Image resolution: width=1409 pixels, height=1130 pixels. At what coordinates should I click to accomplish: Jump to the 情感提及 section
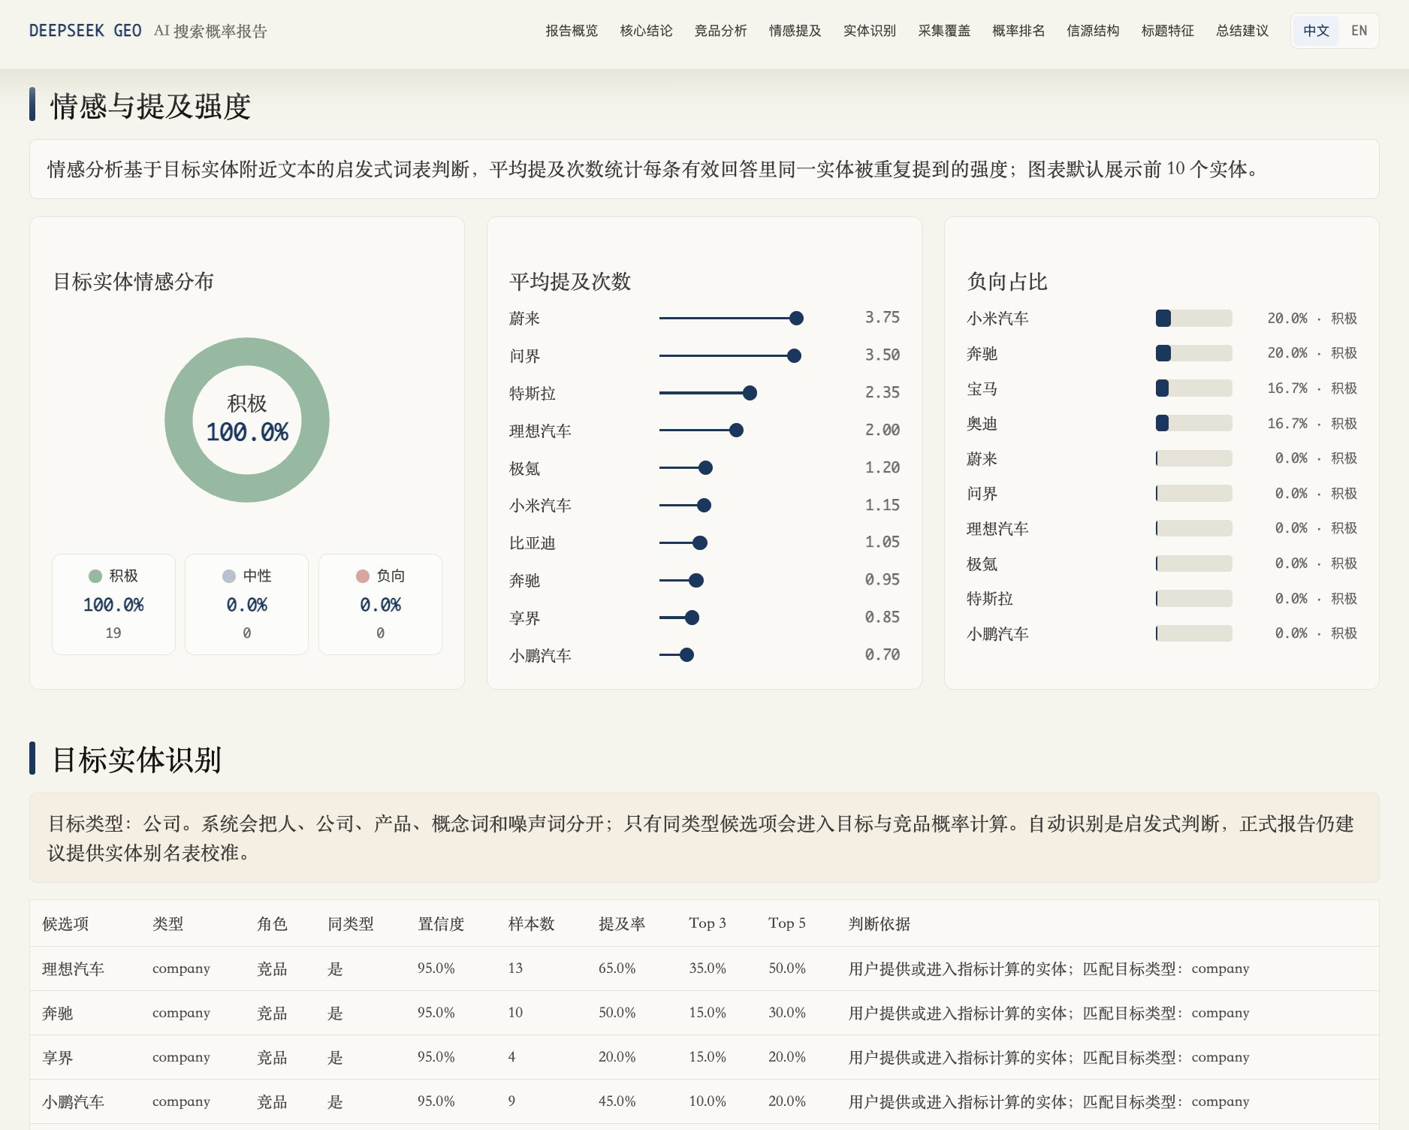(795, 31)
